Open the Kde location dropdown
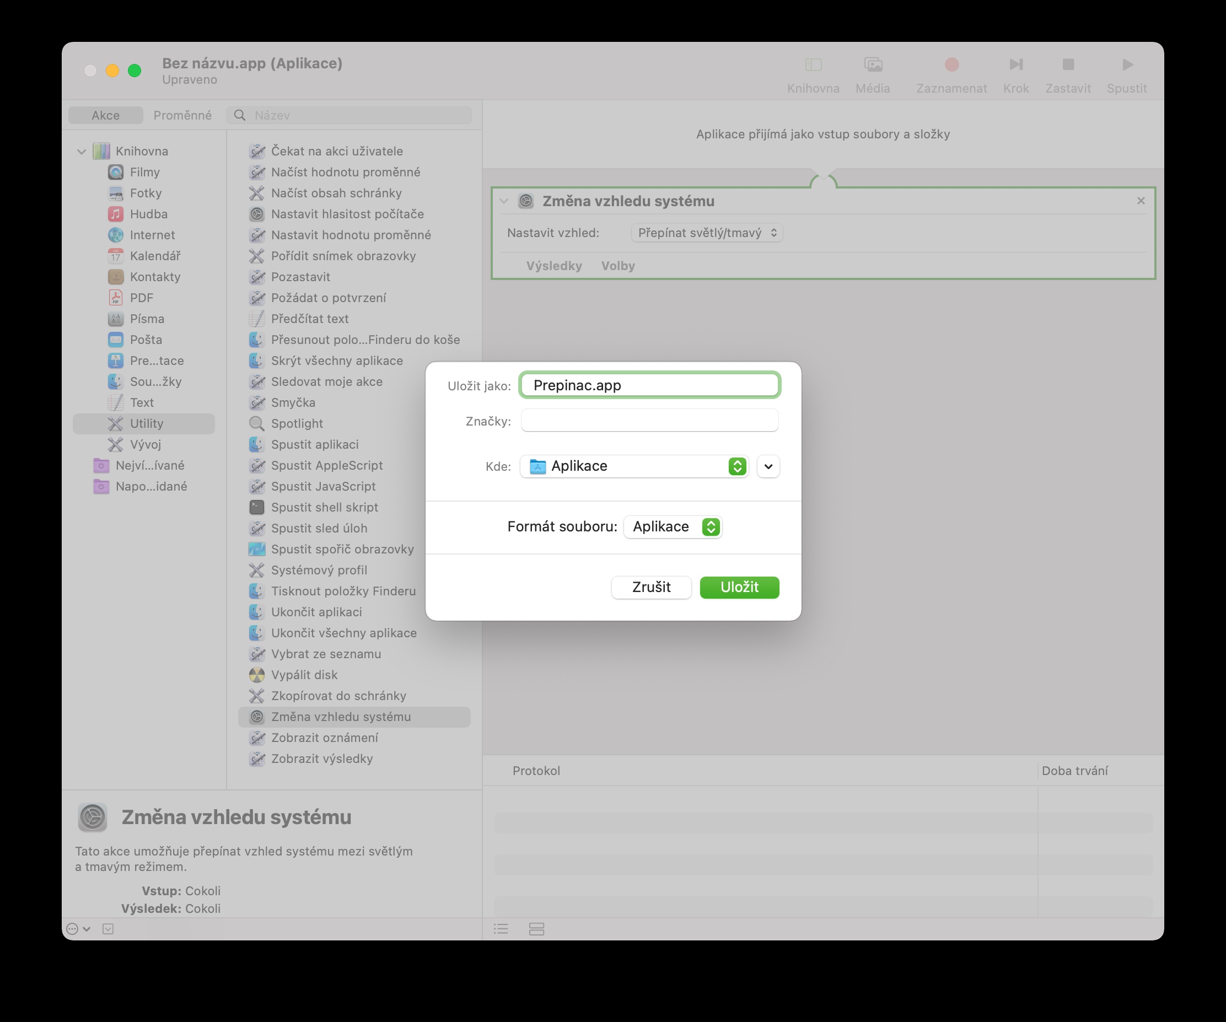1226x1022 pixels. pos(634,466)
